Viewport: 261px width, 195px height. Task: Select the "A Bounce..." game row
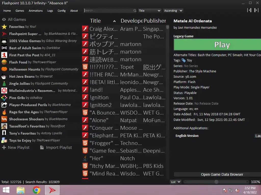tap(124, 112)
